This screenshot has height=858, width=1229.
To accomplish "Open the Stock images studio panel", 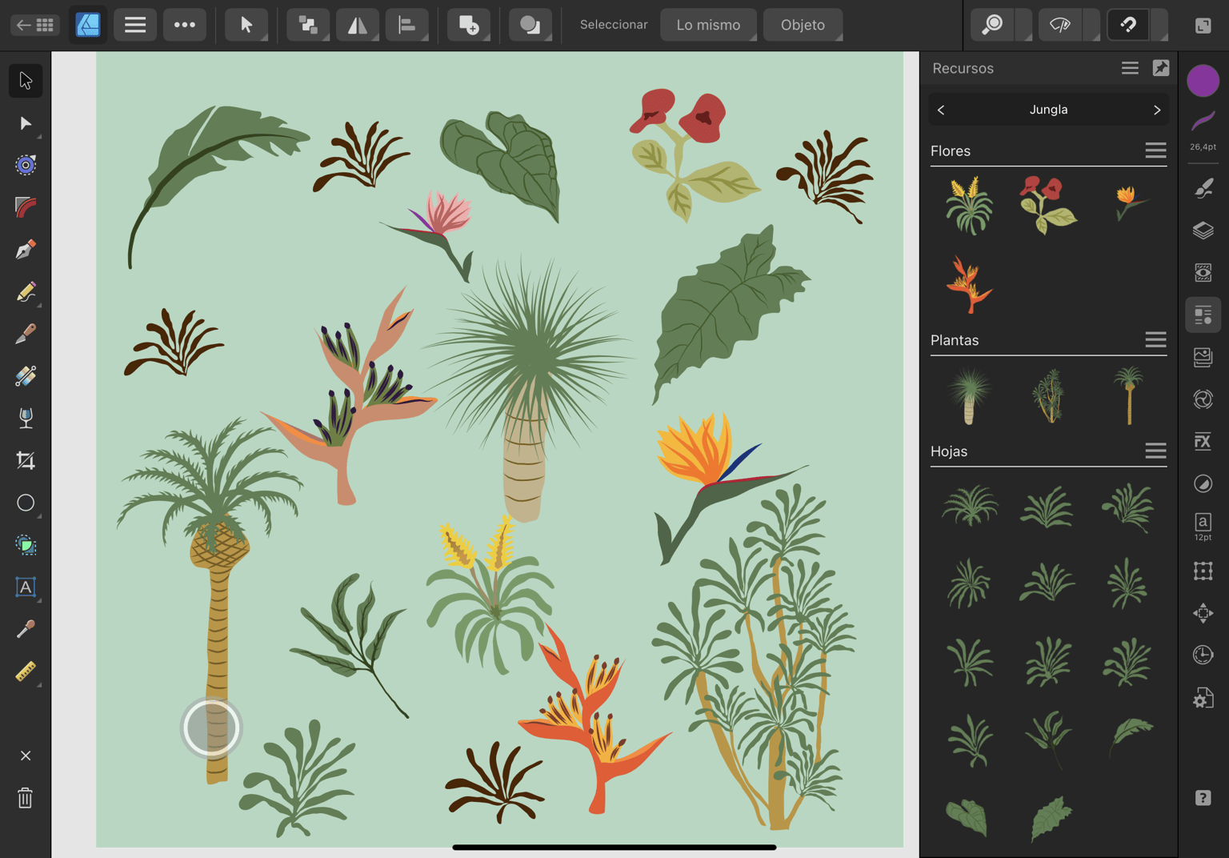I will [1203, 357].
